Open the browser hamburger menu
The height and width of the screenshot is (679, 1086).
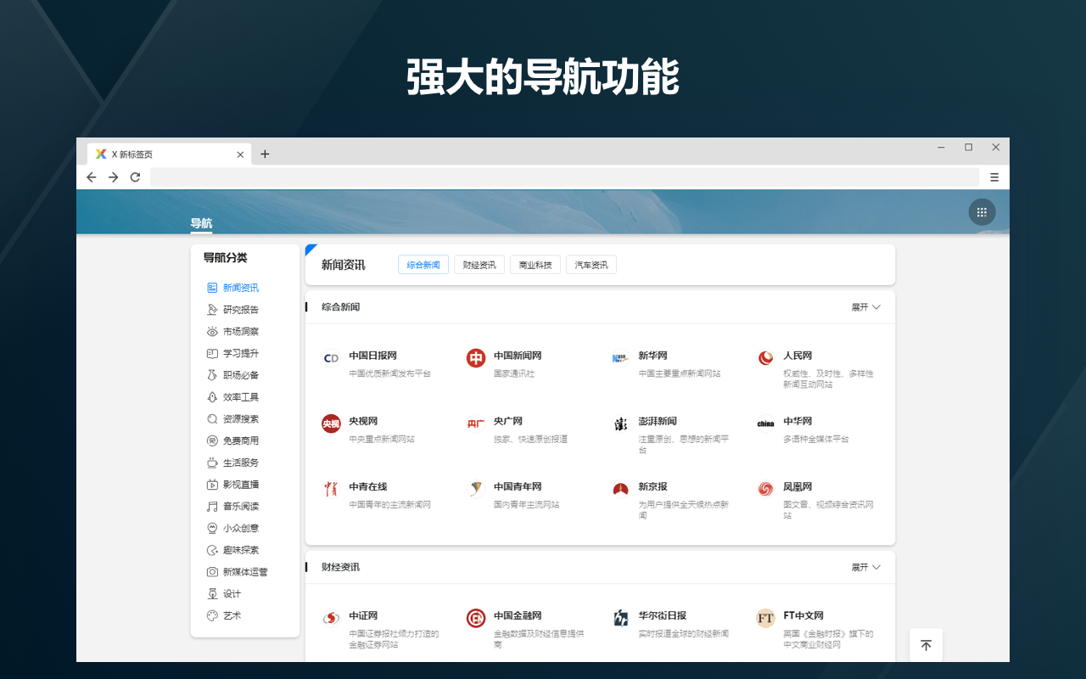994,177
